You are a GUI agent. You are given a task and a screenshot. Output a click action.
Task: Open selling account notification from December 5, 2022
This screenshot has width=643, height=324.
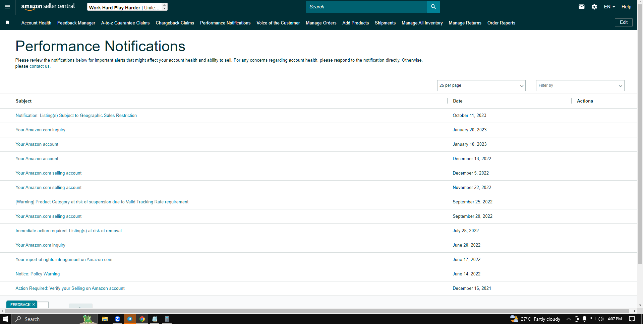pos(49,173)
